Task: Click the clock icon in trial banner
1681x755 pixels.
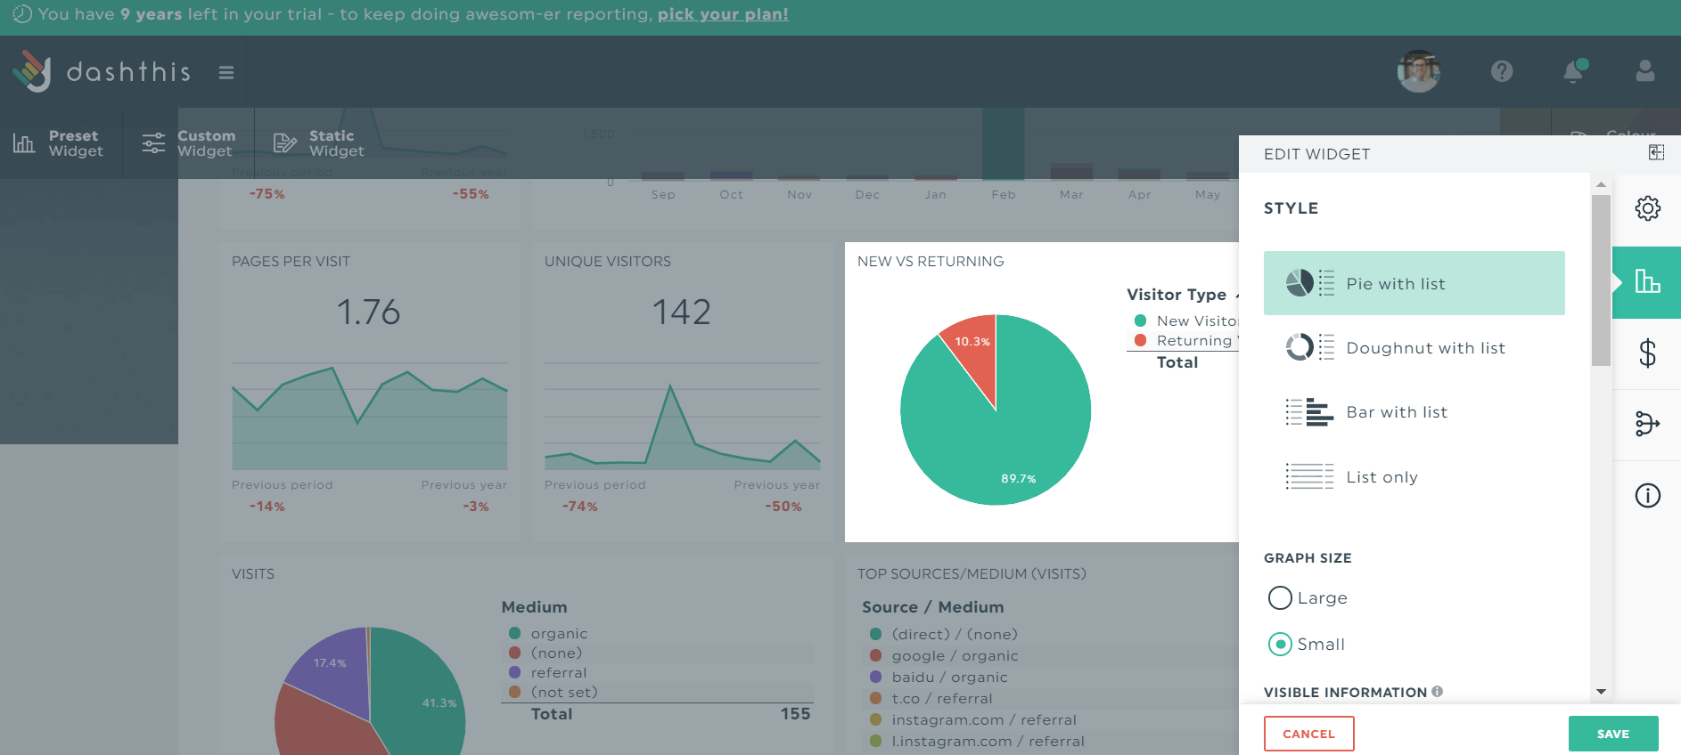Action: click(22, 14)
